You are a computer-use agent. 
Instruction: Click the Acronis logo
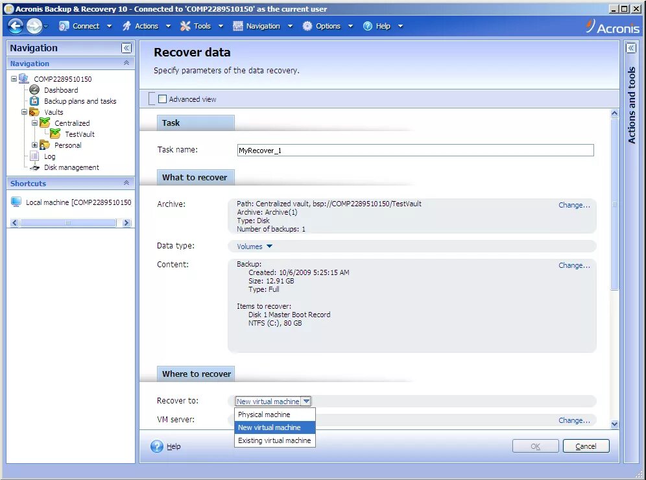613,27
